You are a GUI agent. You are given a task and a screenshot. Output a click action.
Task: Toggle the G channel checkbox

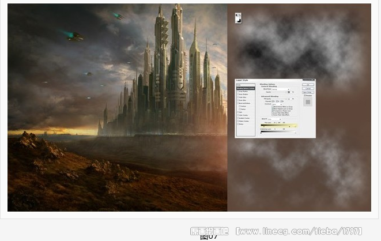tap(277, 101)
